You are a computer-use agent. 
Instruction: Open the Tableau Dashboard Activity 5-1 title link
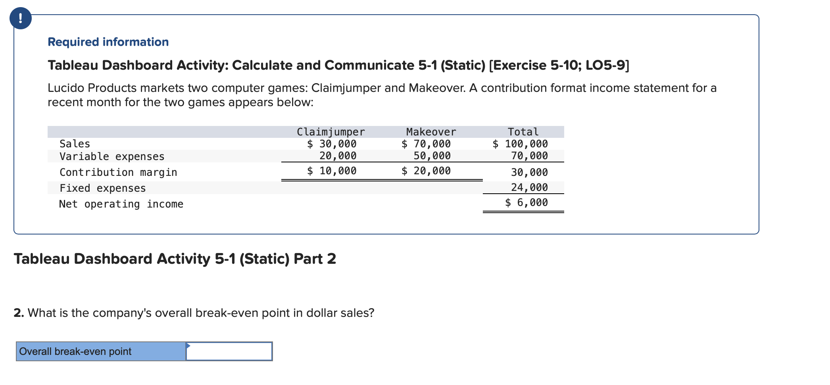[337, 66]
